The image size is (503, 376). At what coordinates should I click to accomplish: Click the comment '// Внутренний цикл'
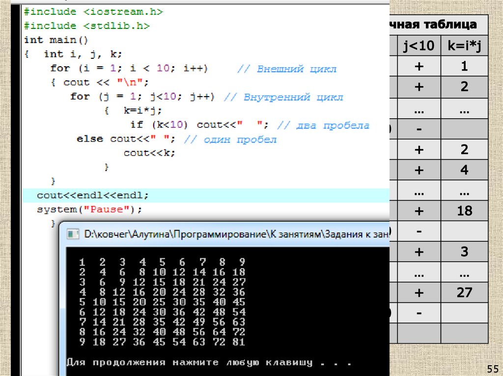click(283, 97)
